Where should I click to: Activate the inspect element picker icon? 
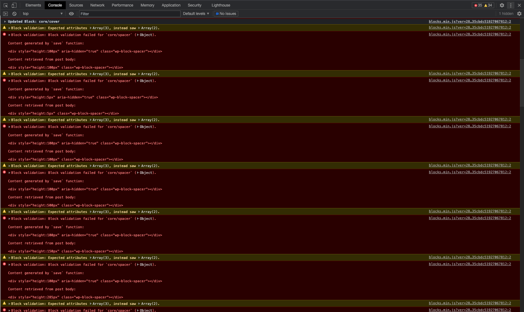tap(6, 5)
